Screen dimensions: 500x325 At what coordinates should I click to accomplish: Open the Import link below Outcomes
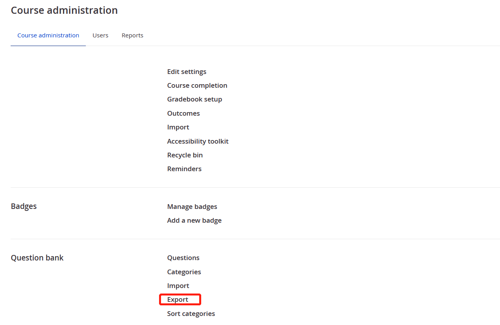coord(178,127)
